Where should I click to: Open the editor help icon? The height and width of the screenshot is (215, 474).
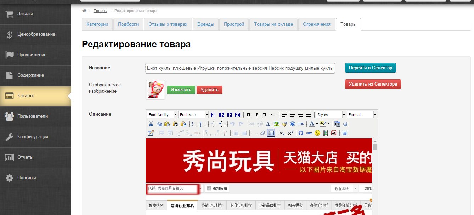tap(293, 124)
